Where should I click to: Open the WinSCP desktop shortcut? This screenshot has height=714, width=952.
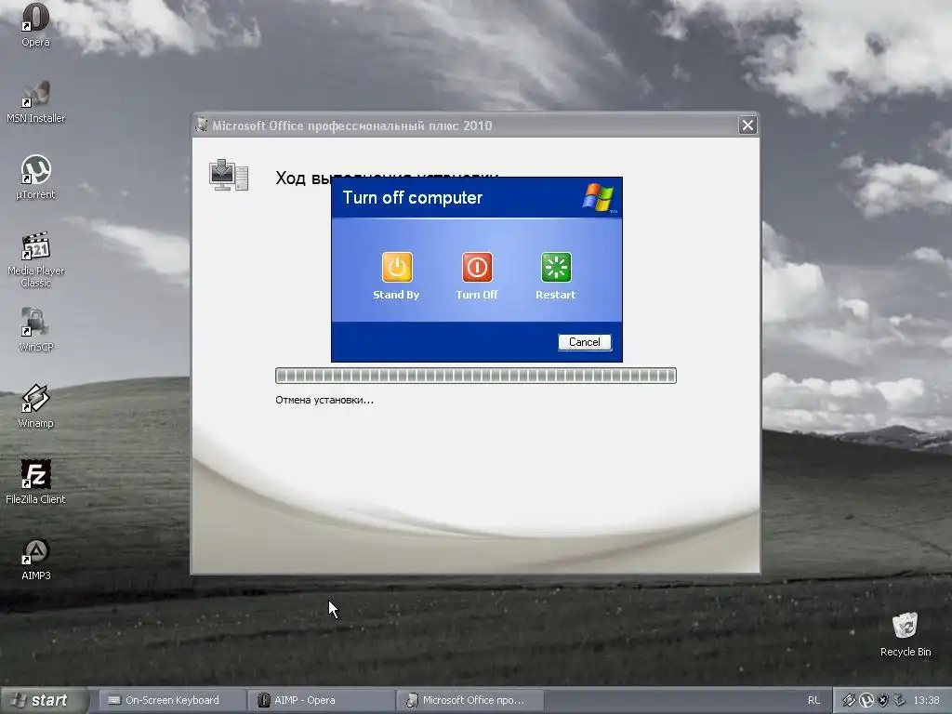(x=35, y=330)
